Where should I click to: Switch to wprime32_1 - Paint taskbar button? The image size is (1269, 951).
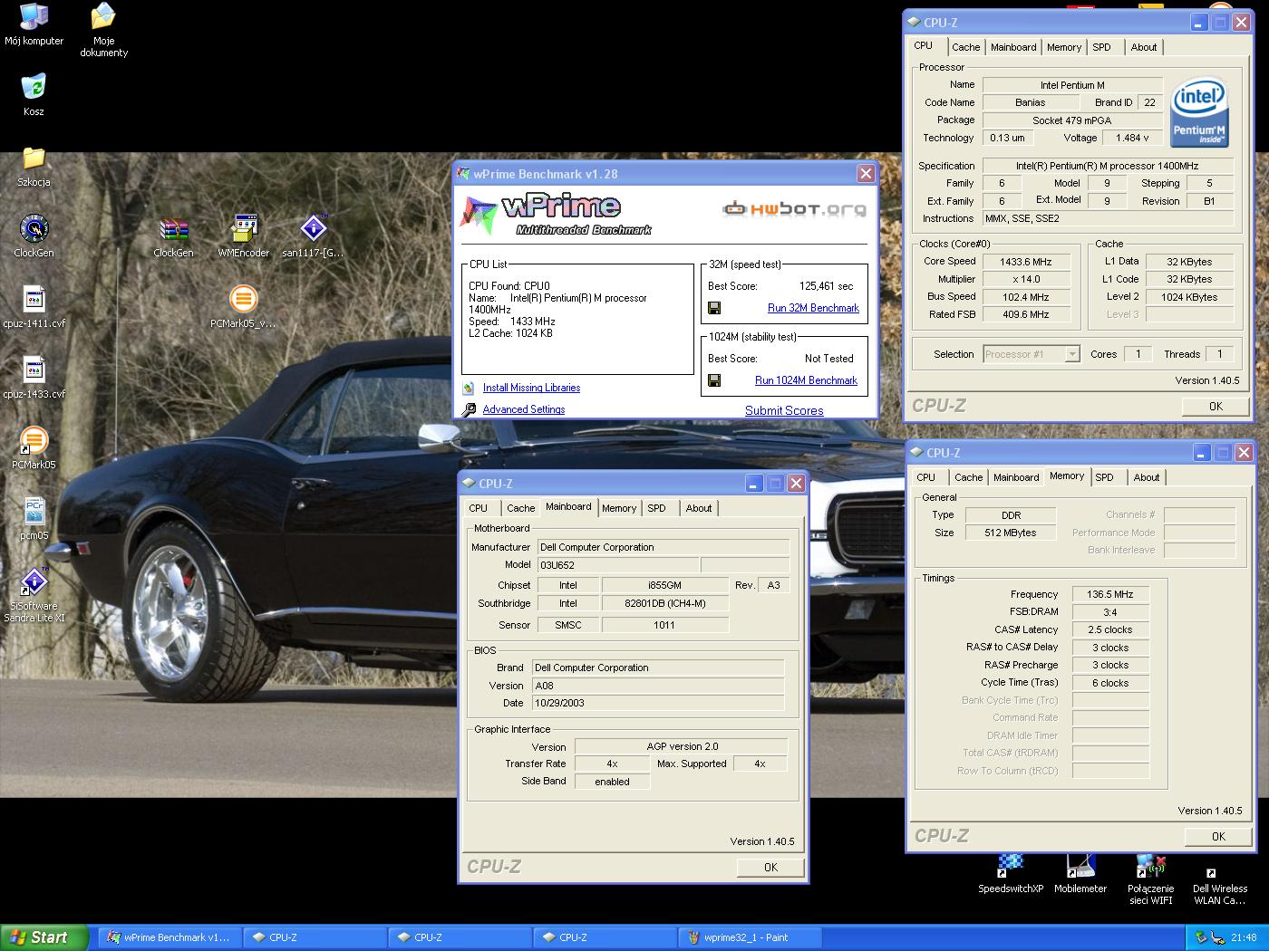tap(751, 937)
